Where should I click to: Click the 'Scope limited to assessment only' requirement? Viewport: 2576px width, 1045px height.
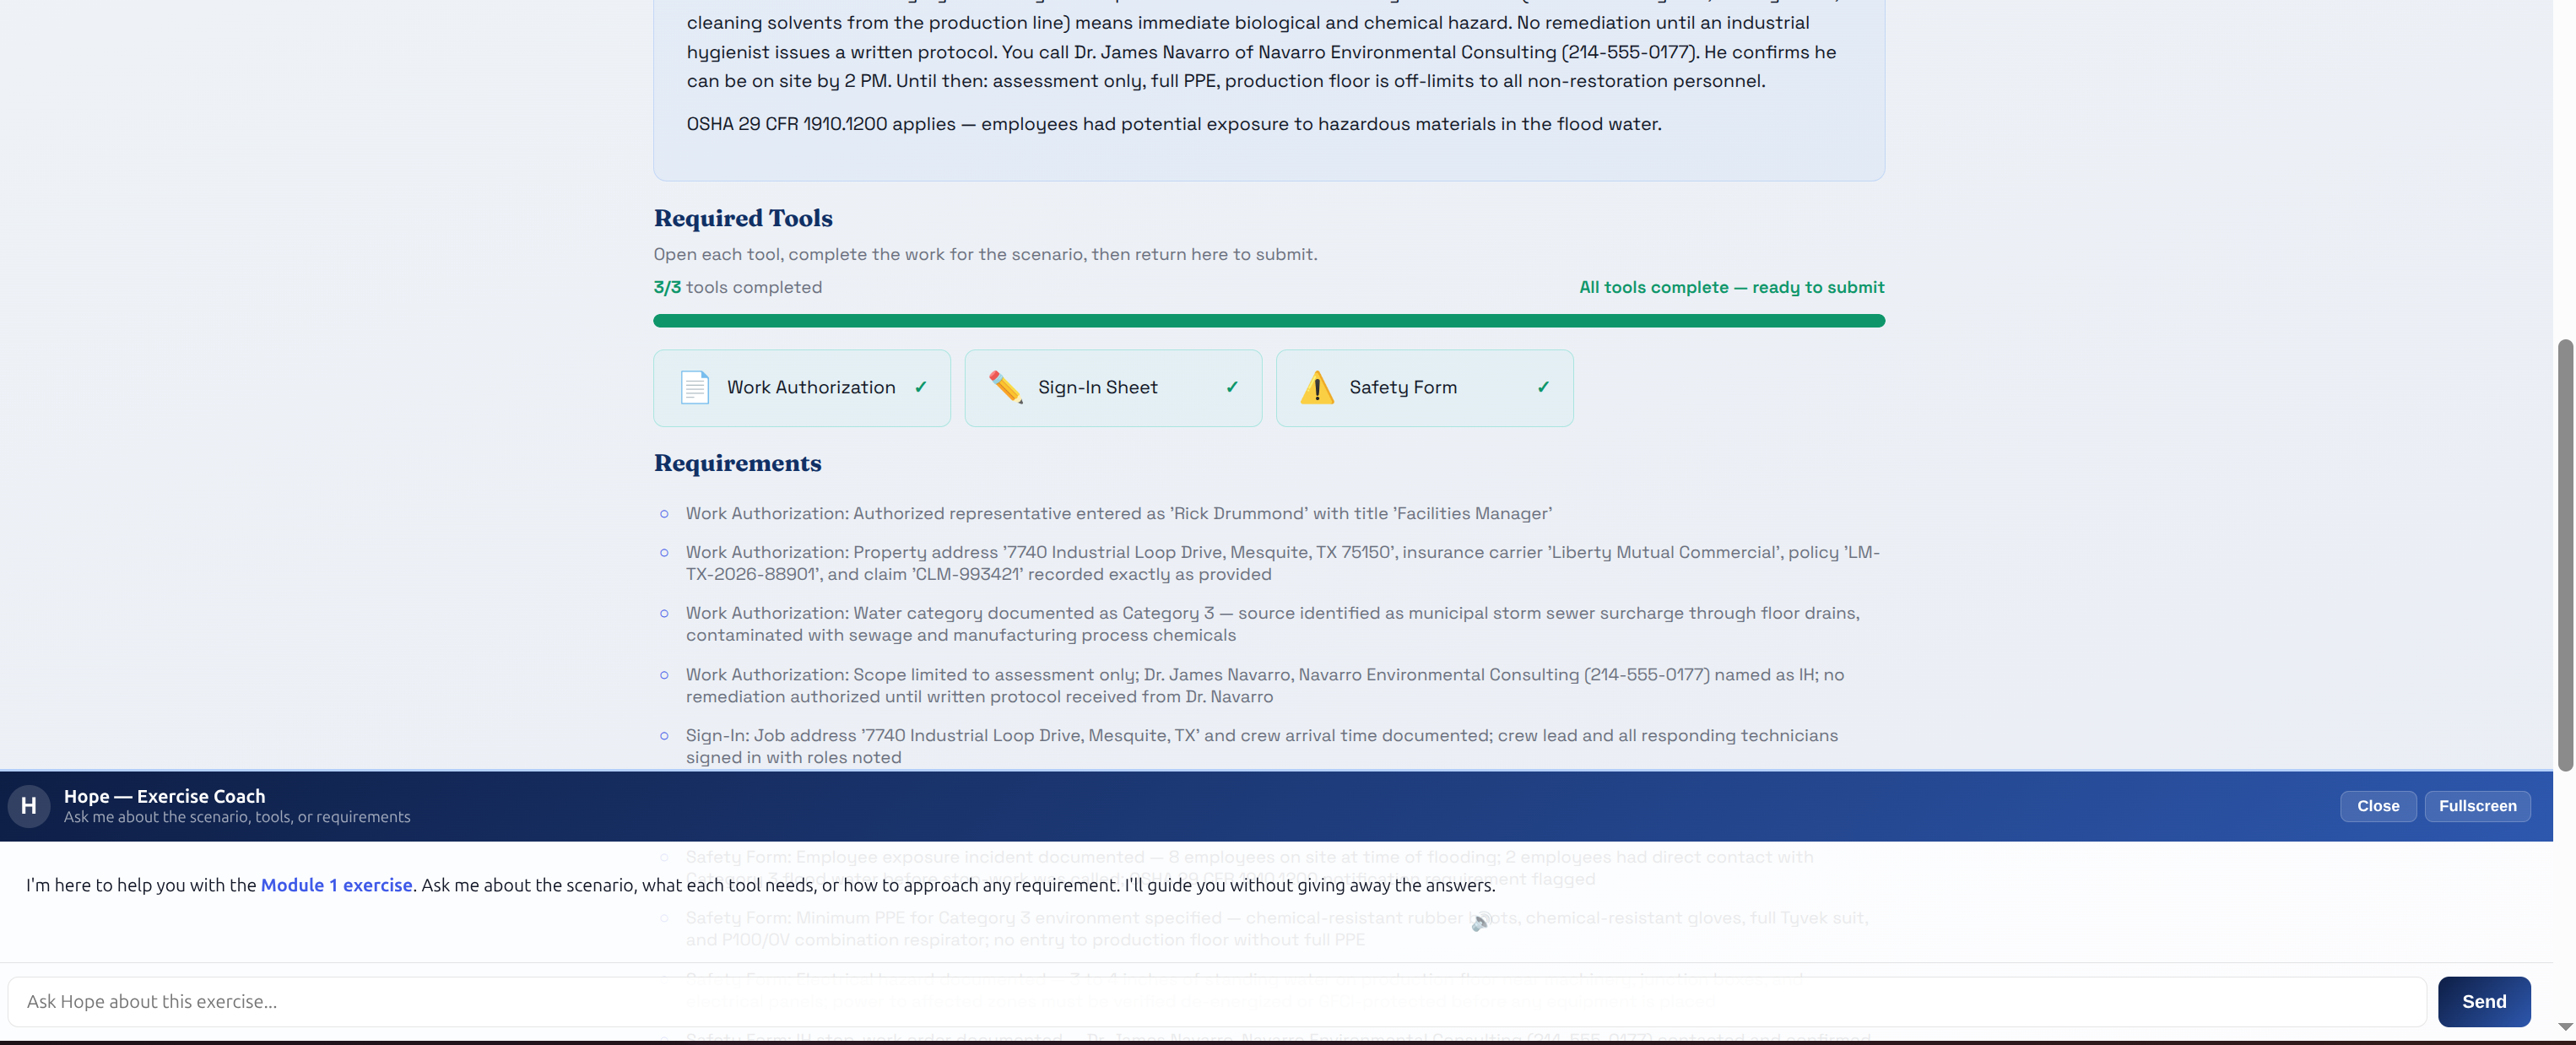click(1265, 686)
